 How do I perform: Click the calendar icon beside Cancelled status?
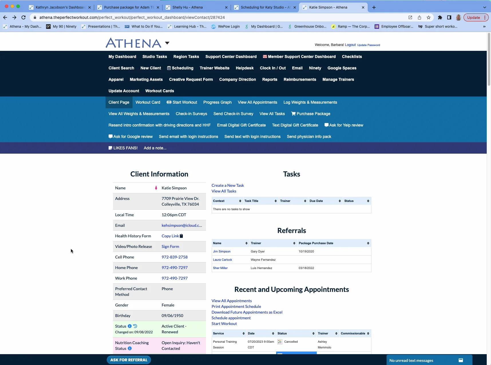coord(280,342)
